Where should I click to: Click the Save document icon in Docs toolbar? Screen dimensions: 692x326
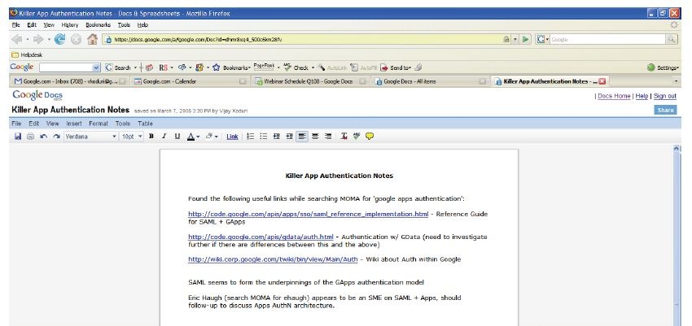click(18, 137)
